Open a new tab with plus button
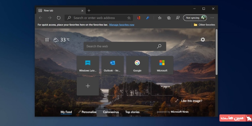This screenshot has height=126, width=252. [89, 10]
